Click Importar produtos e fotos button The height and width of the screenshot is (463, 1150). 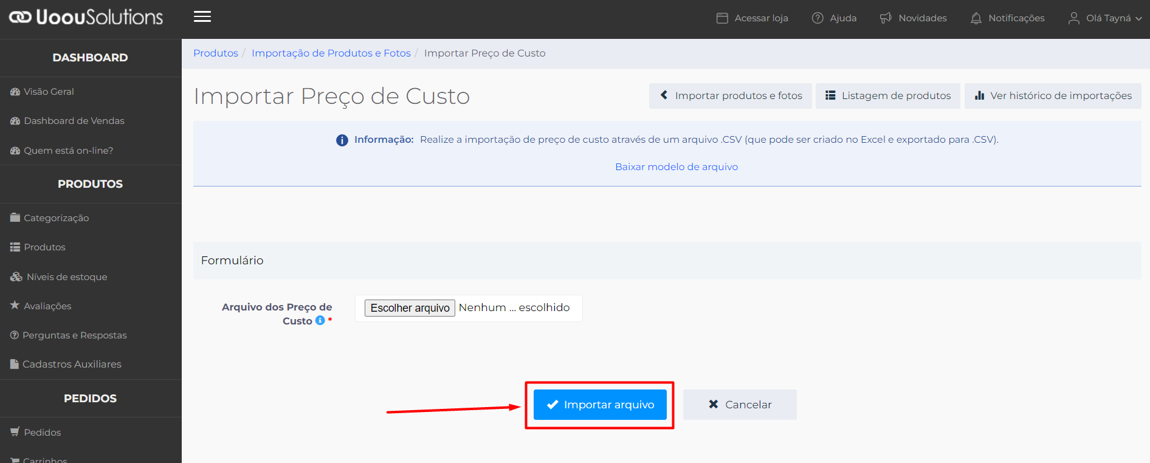[731, 96]
